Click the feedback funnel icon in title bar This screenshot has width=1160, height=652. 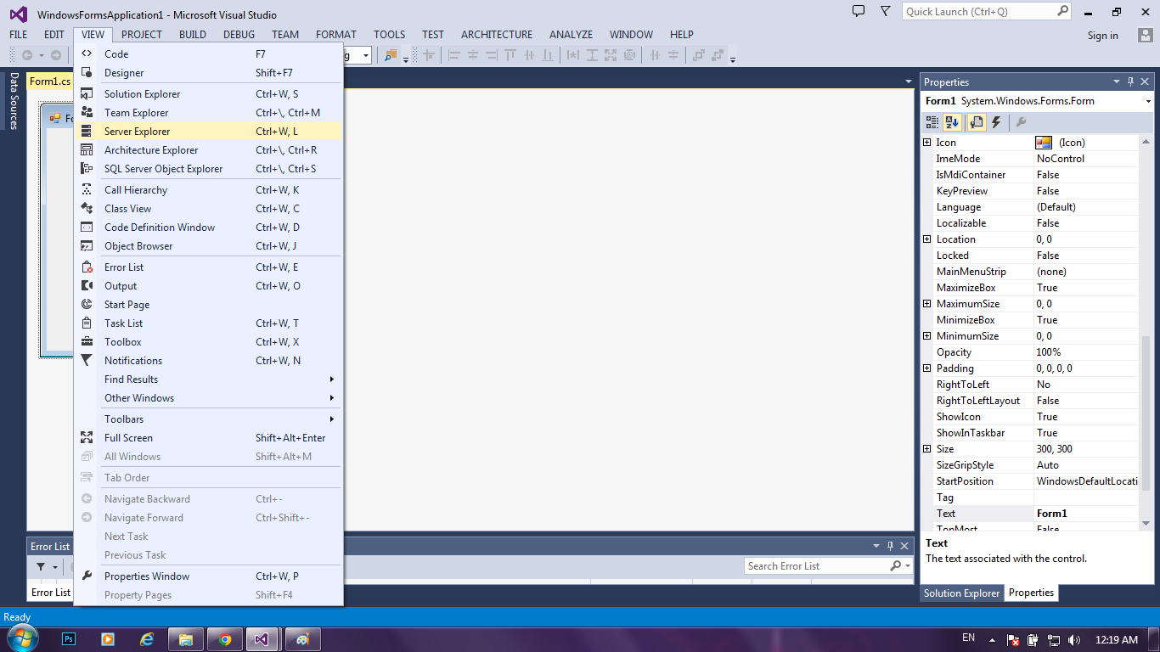pyautogui.click(x=885, y=11)
